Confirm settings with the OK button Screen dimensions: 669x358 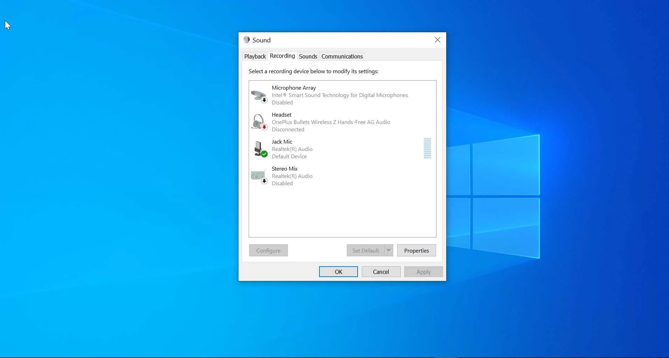pyautogui.click(x=338, y=271)
